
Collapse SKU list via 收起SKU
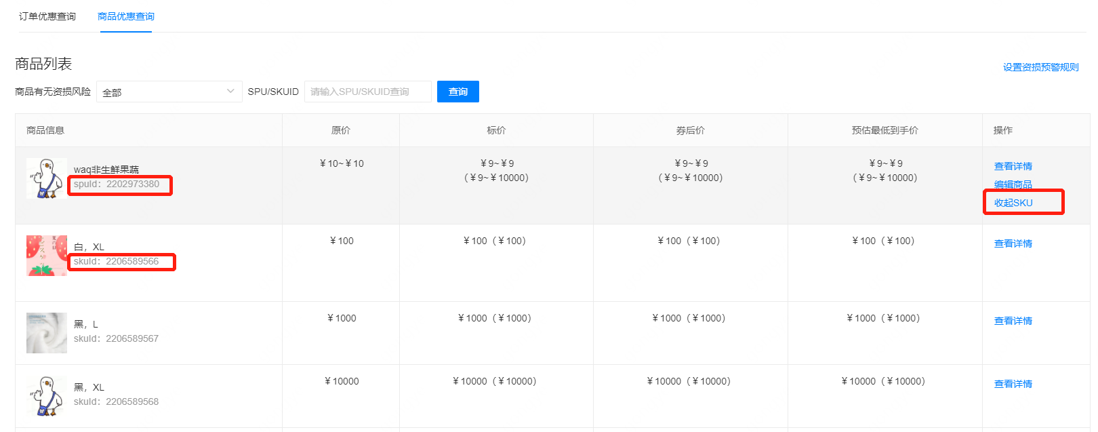(x=1013, y=203)
